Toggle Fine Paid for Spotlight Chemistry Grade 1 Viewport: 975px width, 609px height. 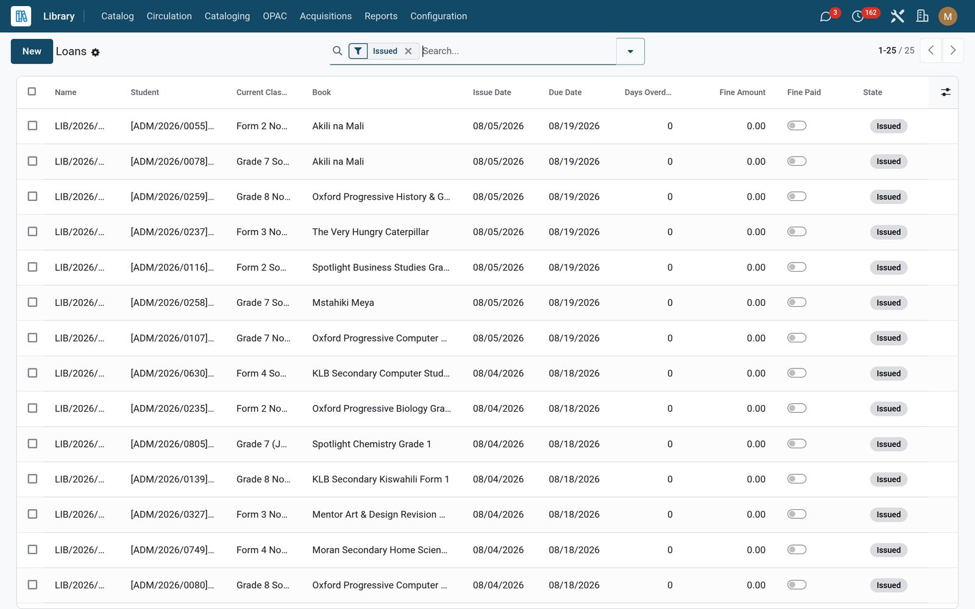pyautogui.click(x=796, y=443)
